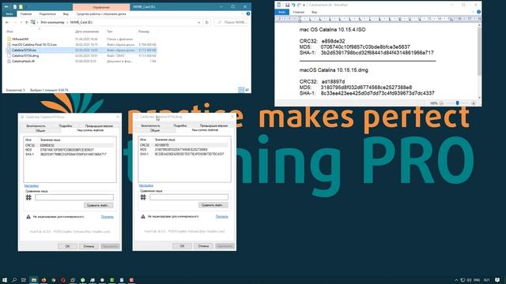Click Сравнить файл button in .dmg dialog
This screenshot has height=284, width=506.
pyautogui.click(x=213, y=205)
